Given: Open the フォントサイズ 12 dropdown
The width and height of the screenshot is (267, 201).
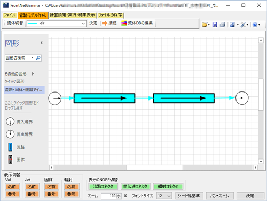Looking at the screenshot, I should click(164, 196).
